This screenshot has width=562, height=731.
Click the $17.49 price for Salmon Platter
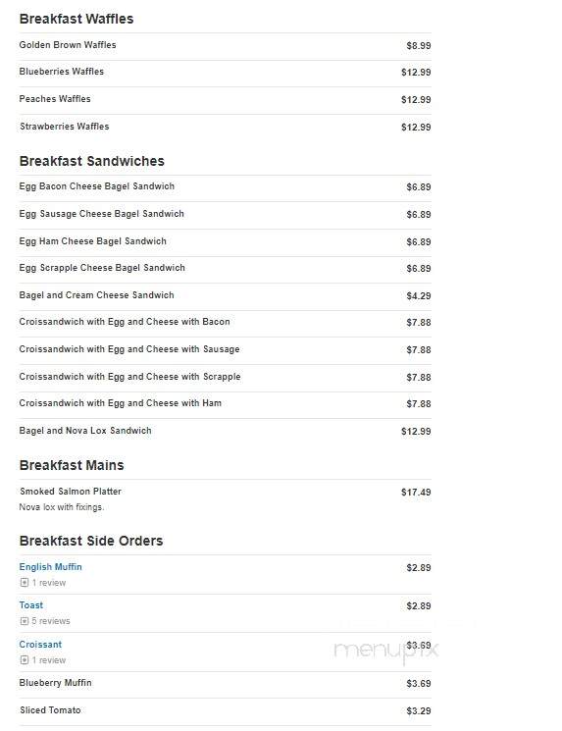(416, 493)
